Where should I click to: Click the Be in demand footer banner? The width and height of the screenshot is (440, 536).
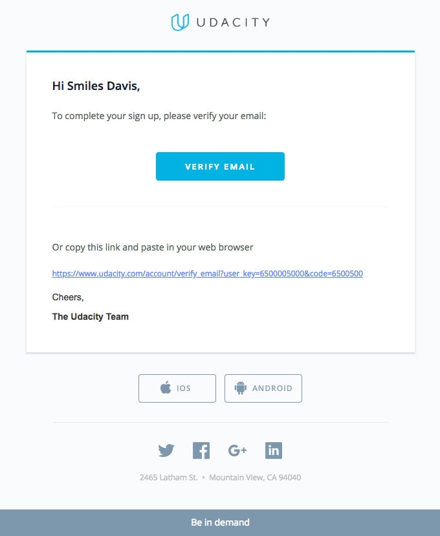click(220, 522)
